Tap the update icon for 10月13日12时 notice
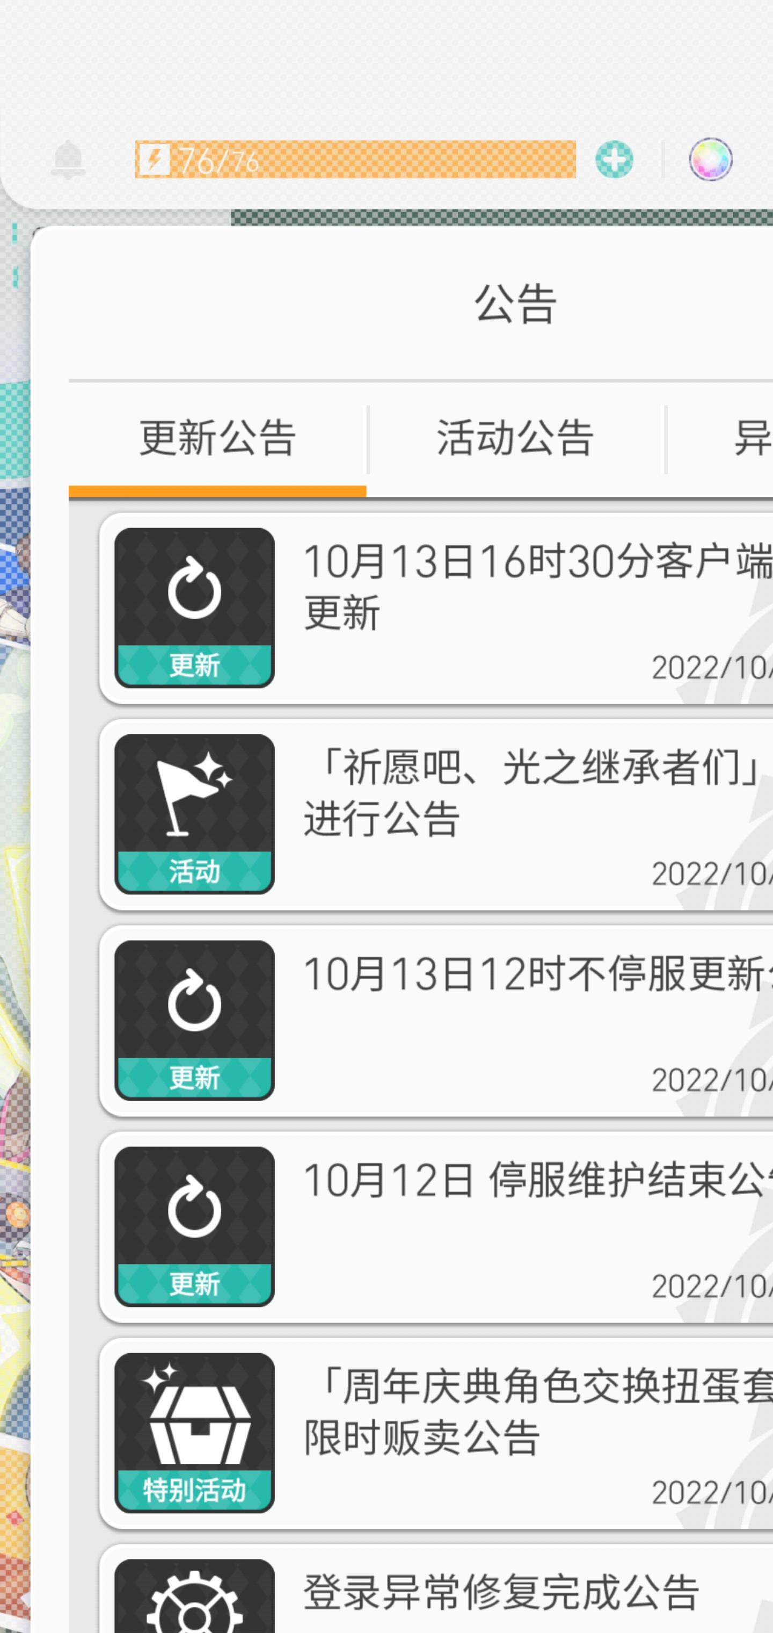 pos(194,1020)
